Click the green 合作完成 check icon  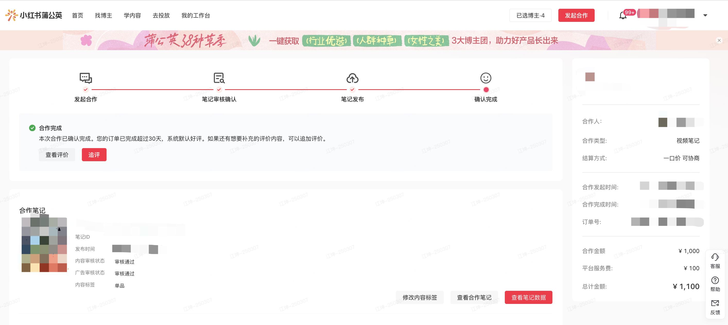point(32,128)
